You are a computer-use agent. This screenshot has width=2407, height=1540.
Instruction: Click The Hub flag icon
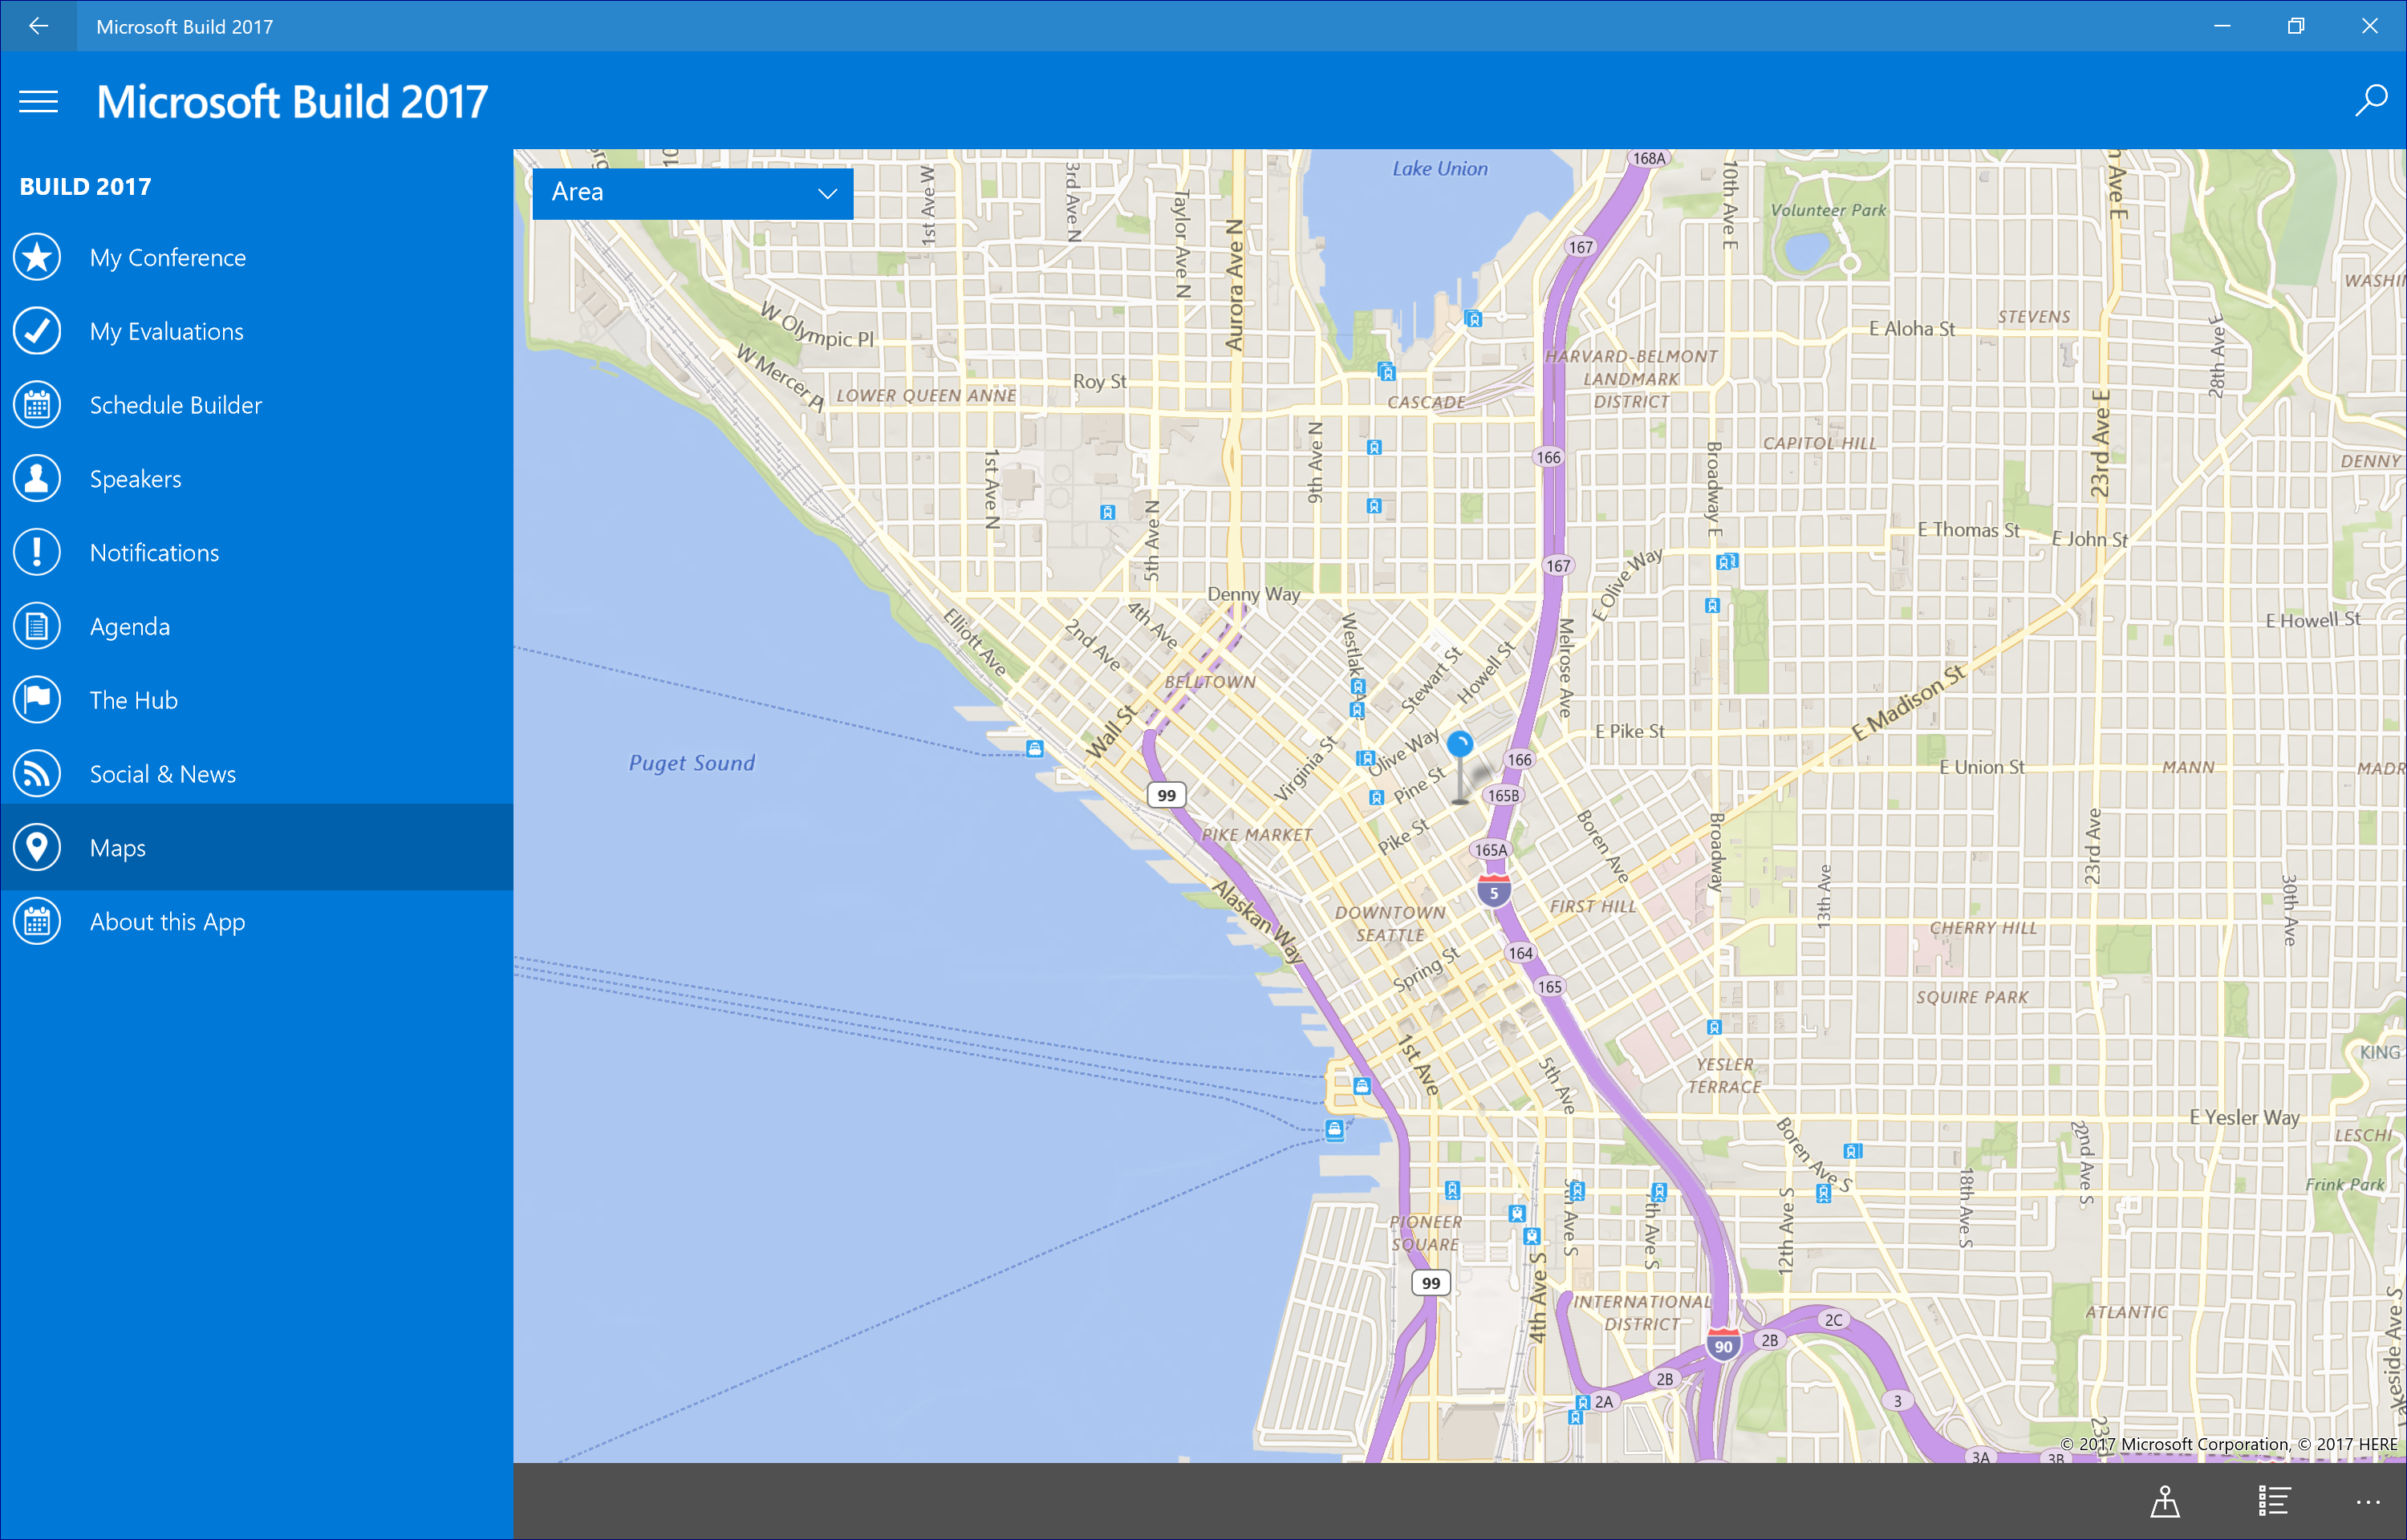[x=36, y=699]
